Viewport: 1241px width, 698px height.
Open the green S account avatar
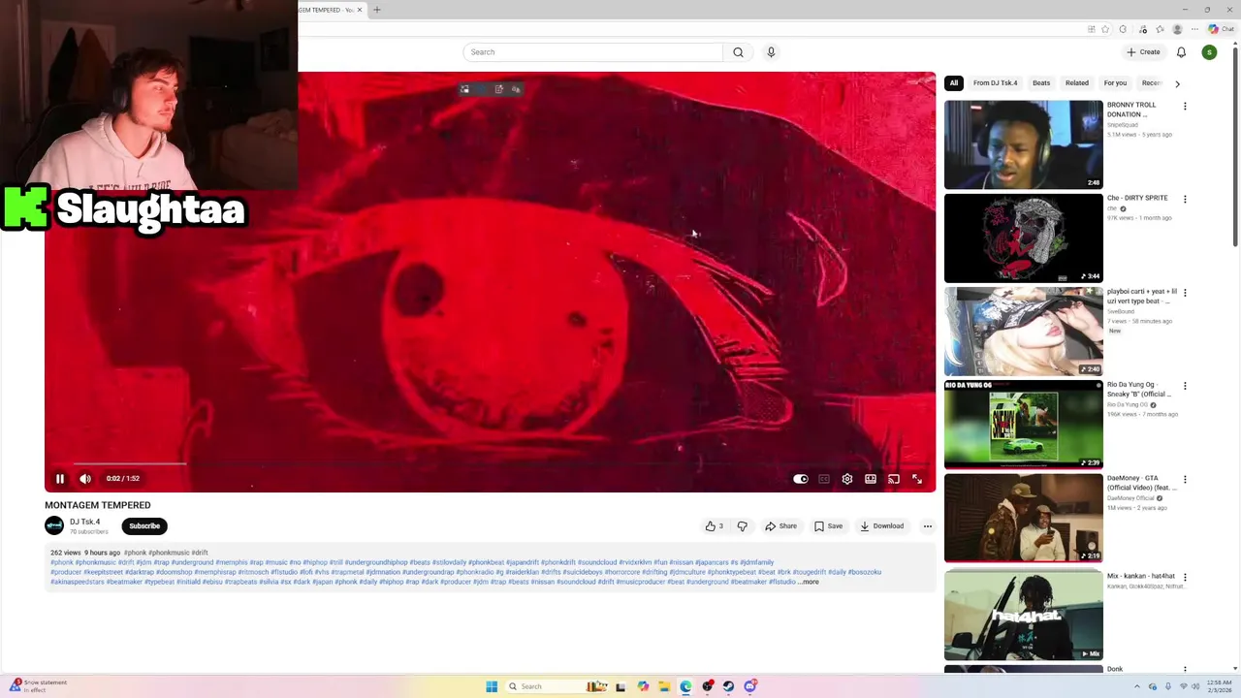point(1209,52)
